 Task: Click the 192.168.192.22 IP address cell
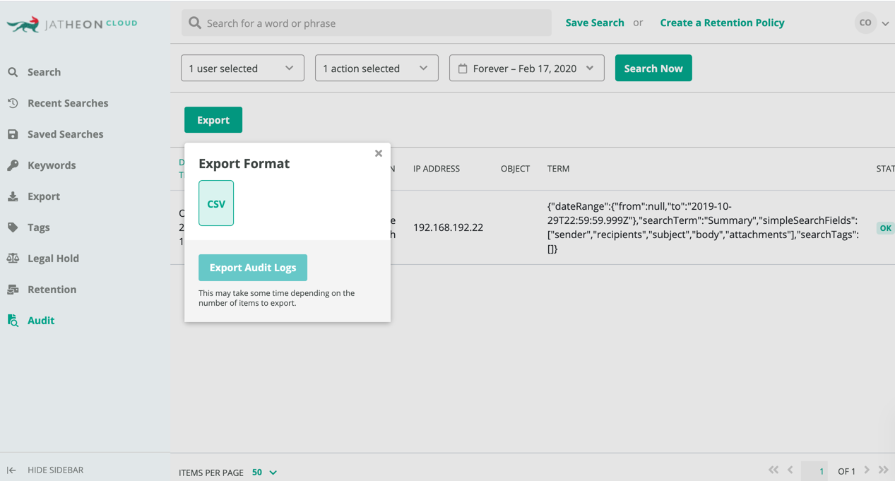(x=448, y=227)
